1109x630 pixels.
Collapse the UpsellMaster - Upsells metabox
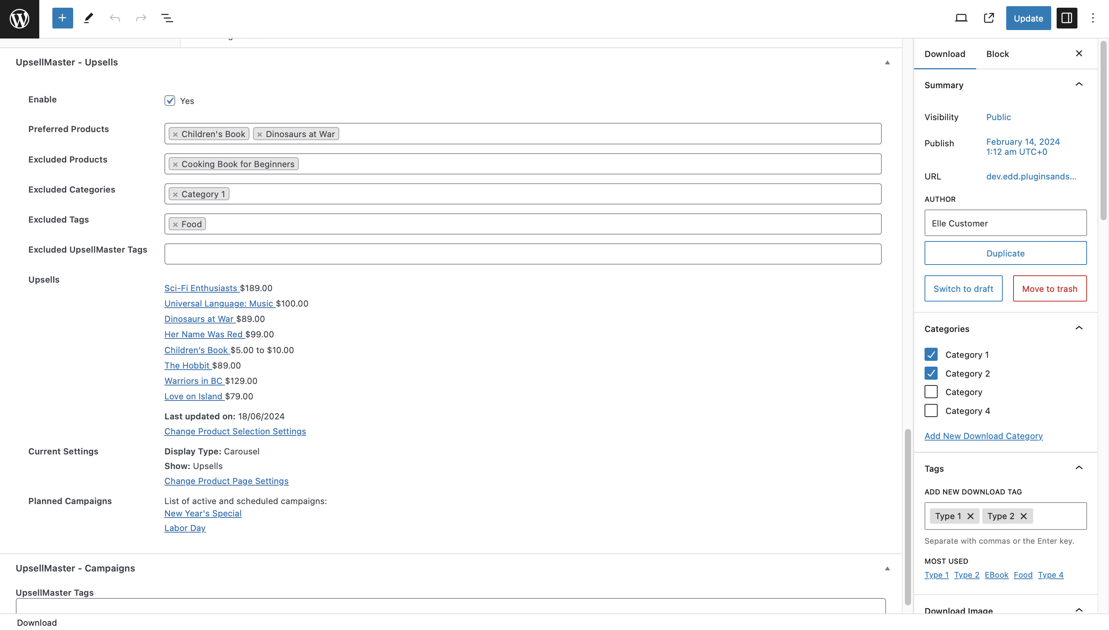(x=887, y=63)
